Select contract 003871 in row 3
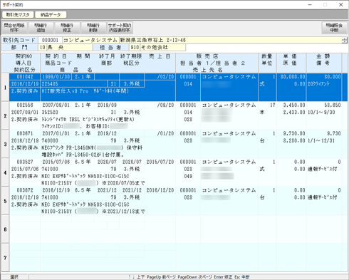Image resolution: width=349 pixels, height=280 pixels. click(x=25, y=133)
